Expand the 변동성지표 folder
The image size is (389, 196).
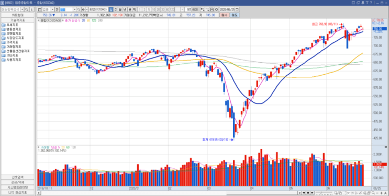[10, 29]
